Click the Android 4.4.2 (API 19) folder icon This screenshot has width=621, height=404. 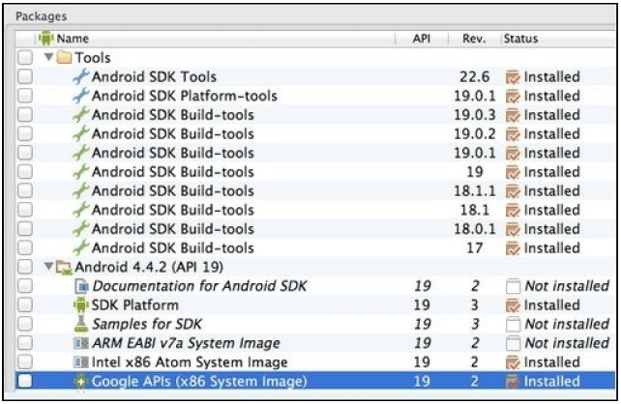[64, 268]
